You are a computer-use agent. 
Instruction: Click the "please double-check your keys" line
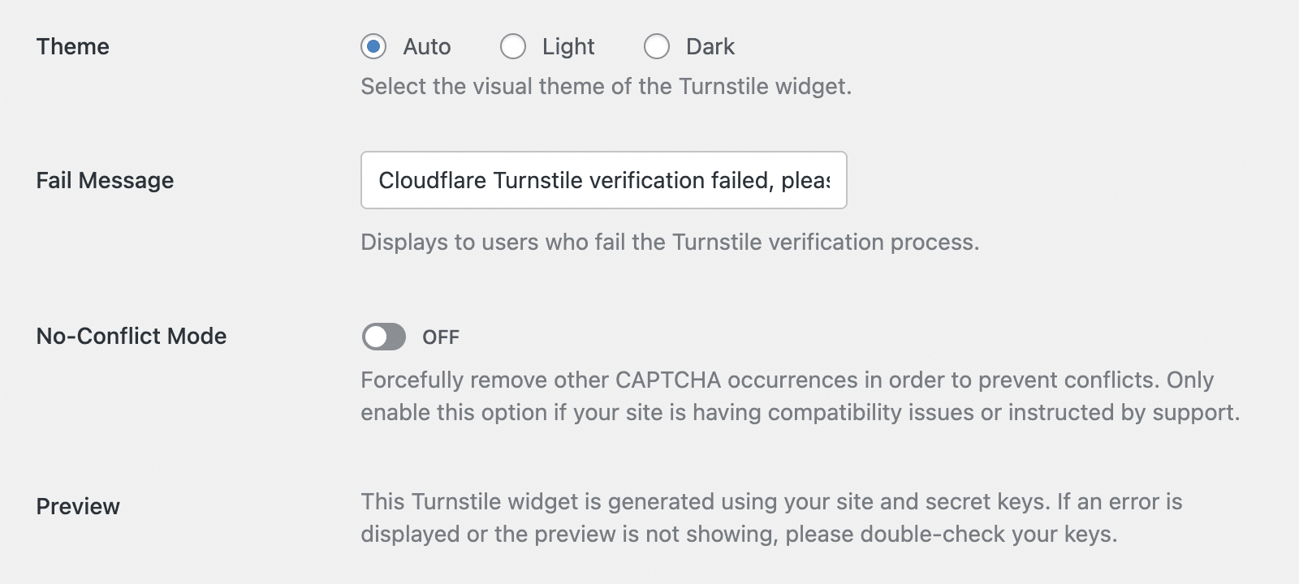click(x=739, y=535)
